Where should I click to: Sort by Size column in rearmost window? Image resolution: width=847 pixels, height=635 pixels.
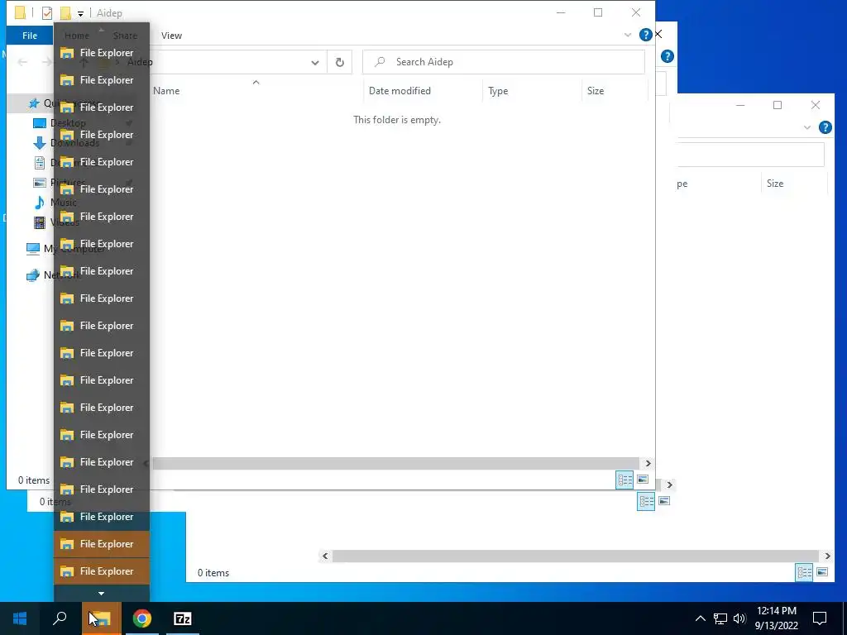tap(774, 184)
